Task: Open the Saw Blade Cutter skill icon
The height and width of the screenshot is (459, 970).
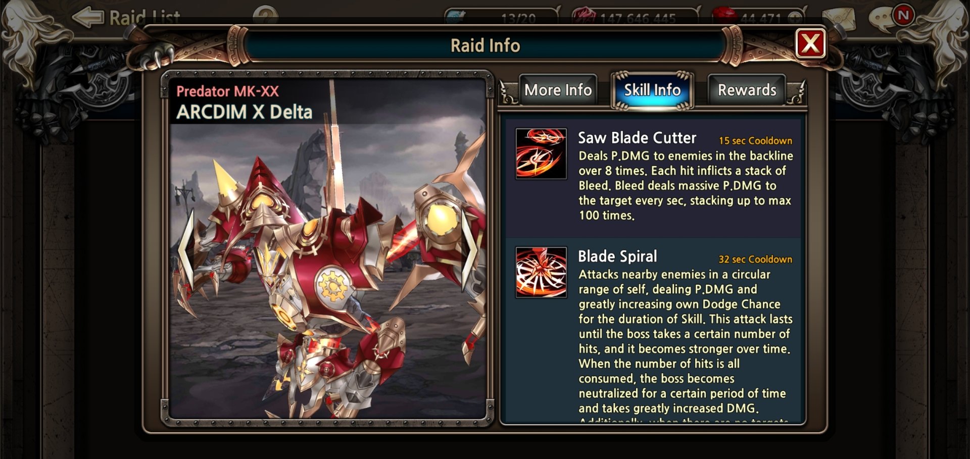Action: pos(541,154)
